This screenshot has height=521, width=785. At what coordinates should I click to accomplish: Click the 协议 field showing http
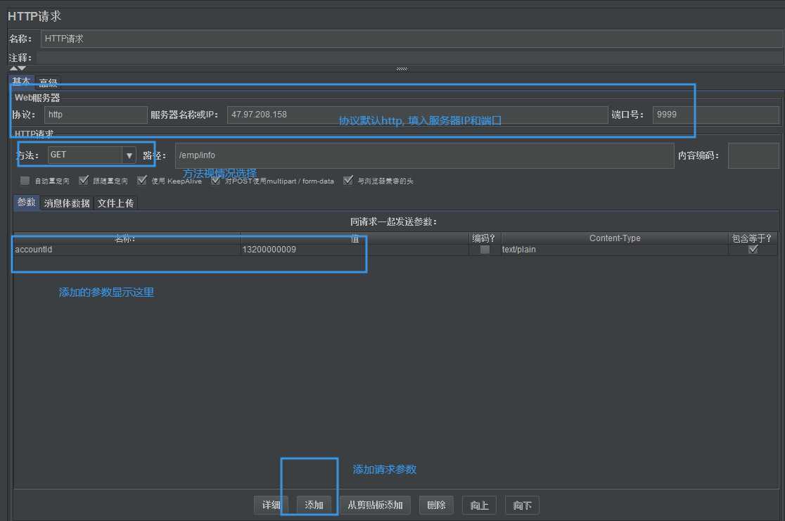[96, 115]
